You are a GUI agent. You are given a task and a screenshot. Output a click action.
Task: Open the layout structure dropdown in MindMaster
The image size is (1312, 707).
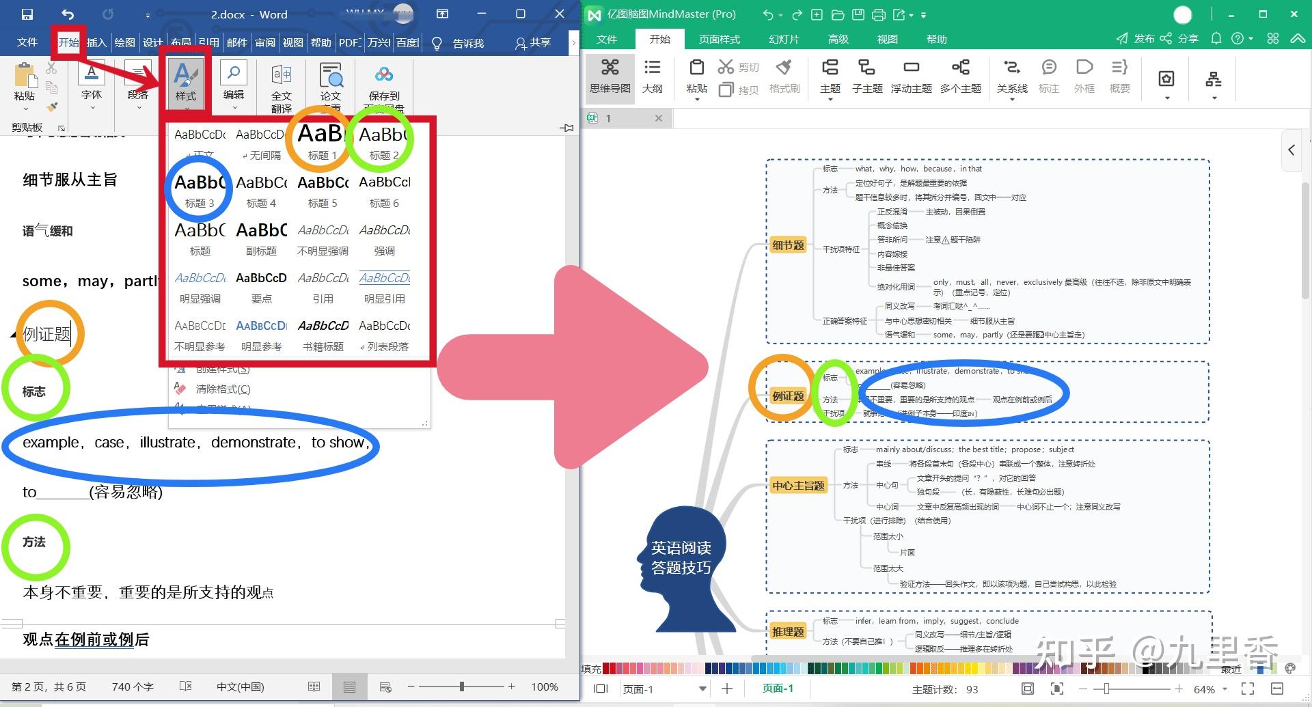(1214, 98)
